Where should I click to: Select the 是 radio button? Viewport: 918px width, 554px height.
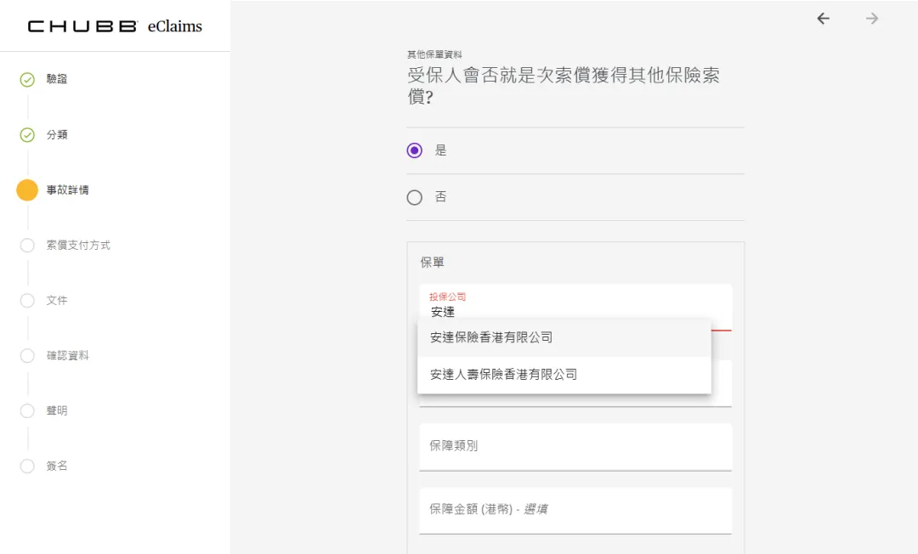pyautogui.click(x=415, y=151)
